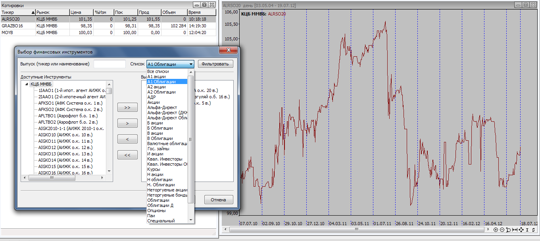Select AFKSO1 (АФК Система о.к. 1 в.)
Viewport: 540px width, 241px height.
click(70, 103)
